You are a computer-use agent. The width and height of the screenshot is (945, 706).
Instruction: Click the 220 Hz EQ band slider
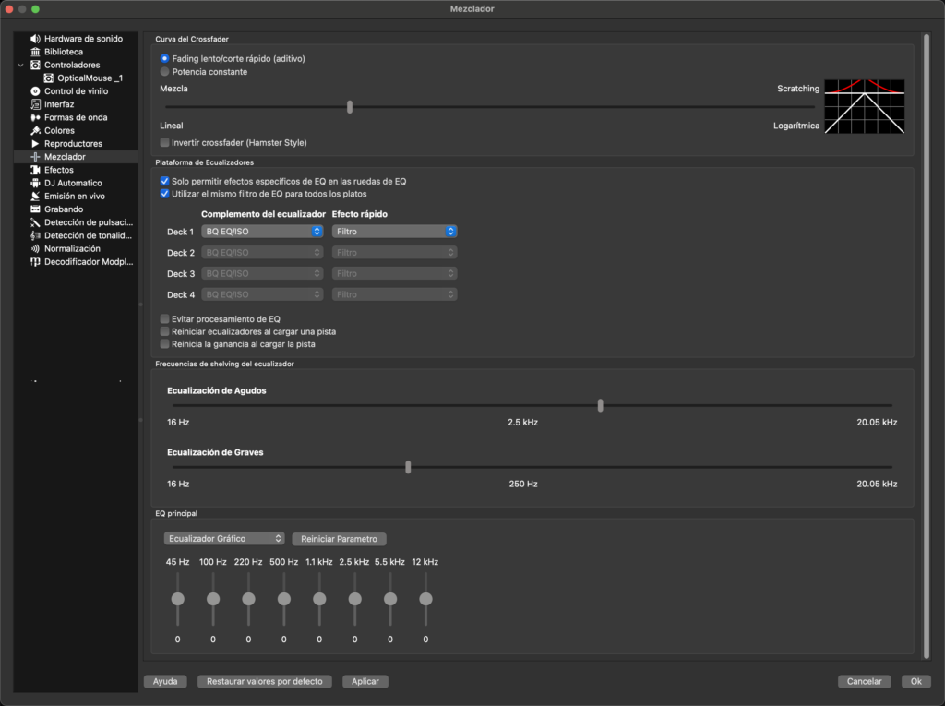pyautogui.click(x=248, y=599)
